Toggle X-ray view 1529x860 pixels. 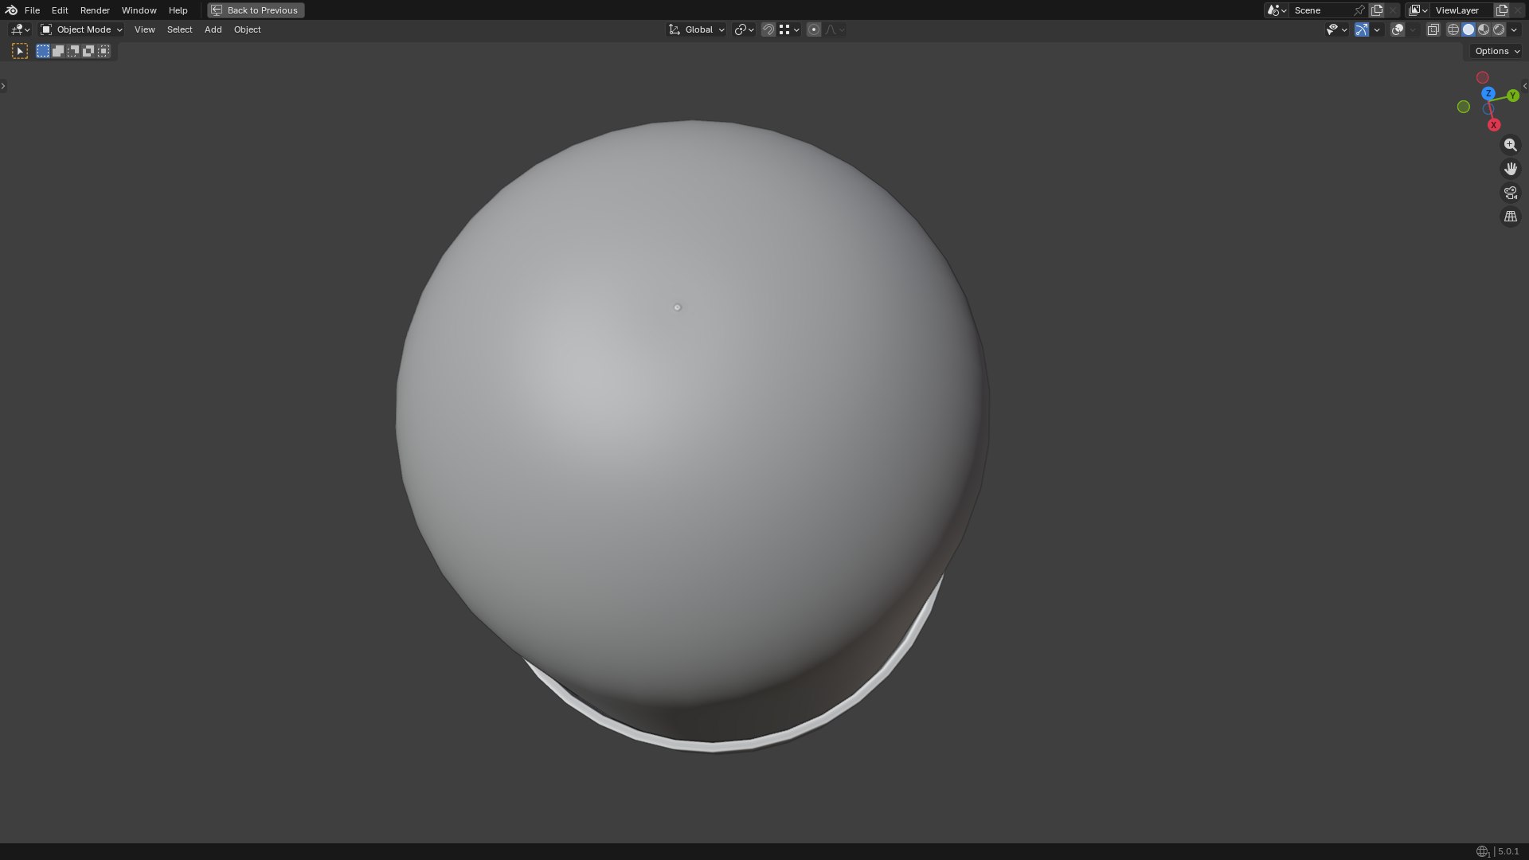(1433, 29)
